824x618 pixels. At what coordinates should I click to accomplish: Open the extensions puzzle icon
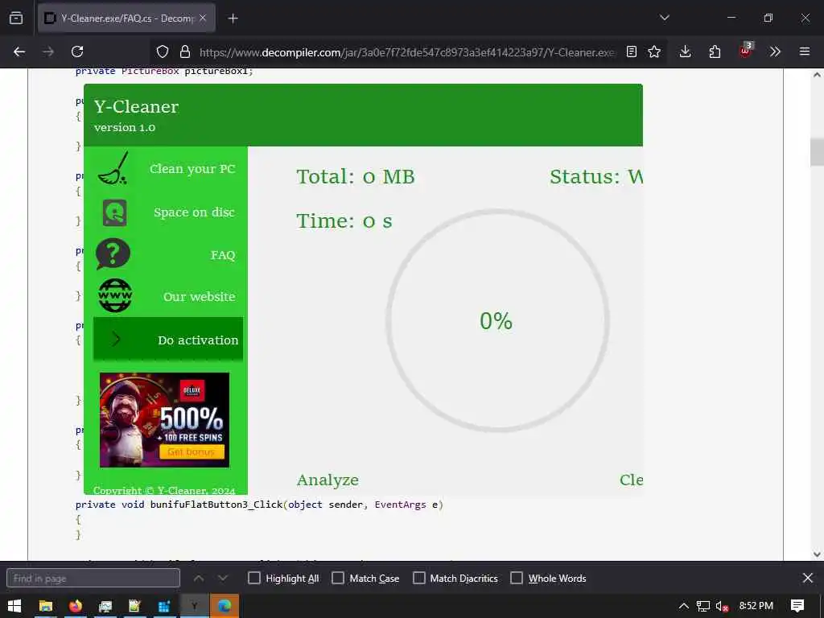715,51
